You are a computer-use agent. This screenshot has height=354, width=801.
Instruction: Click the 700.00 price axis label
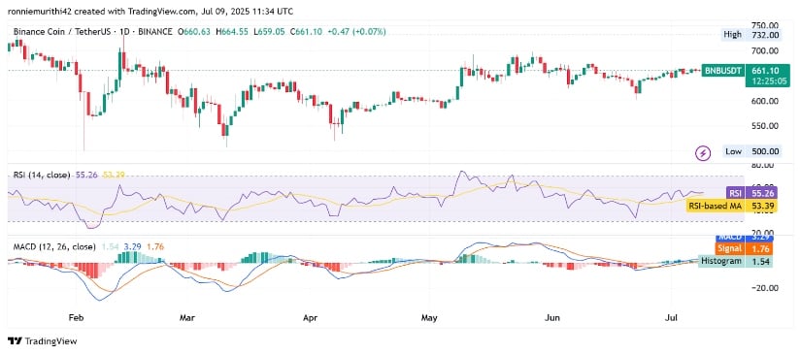tap(765, 51)
